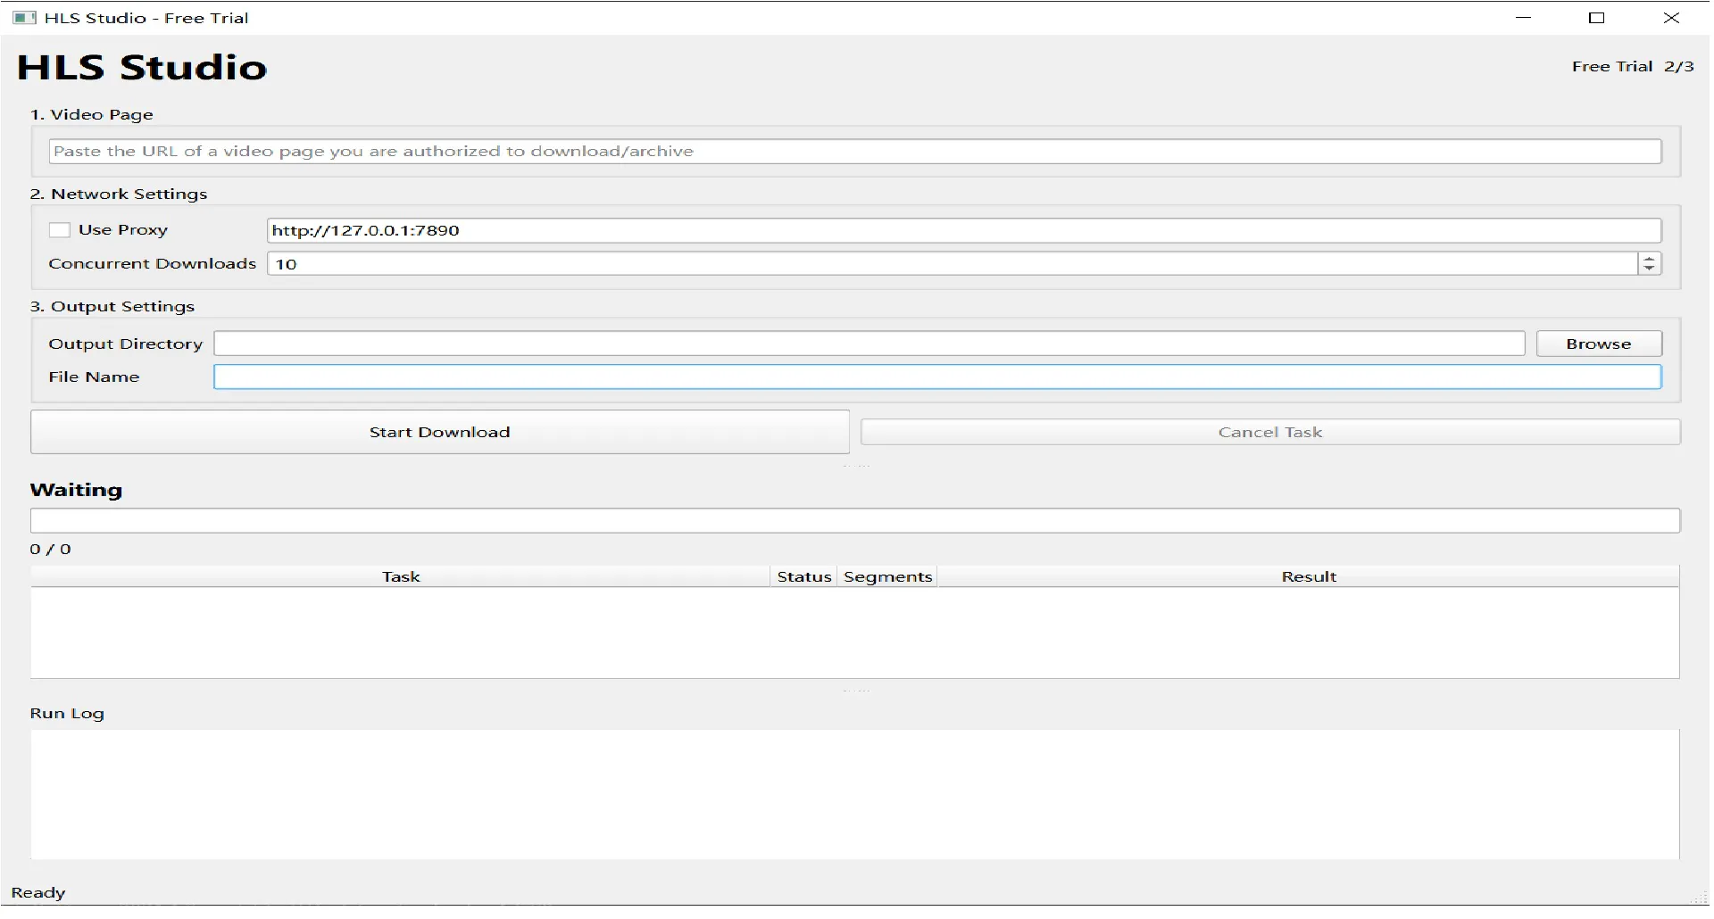
Task: Click the Segments column header
Action: [x=888, y=576]
